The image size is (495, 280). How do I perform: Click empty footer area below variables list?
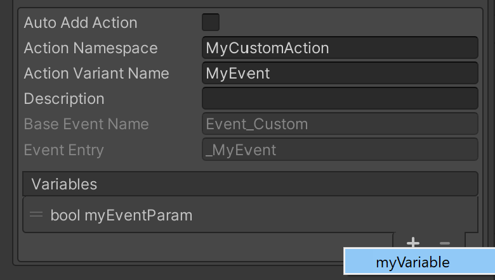(x=205, y=247)
